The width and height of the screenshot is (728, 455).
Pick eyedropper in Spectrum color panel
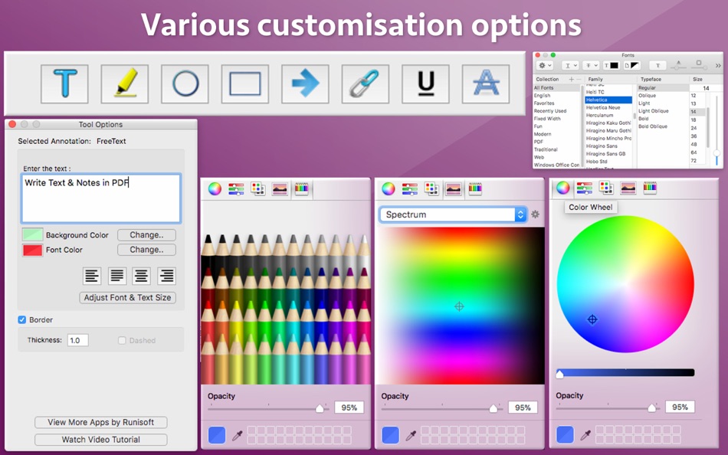(411, 436)
